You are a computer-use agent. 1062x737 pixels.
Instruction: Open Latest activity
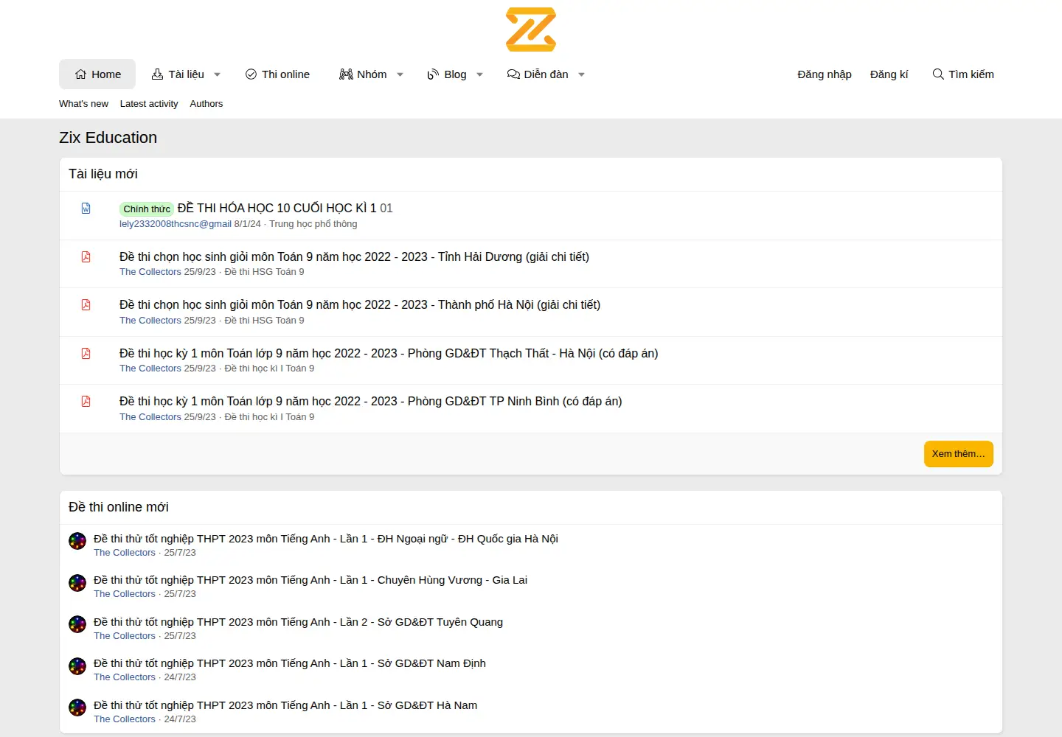pyautogui.click(x=149, y=104)
